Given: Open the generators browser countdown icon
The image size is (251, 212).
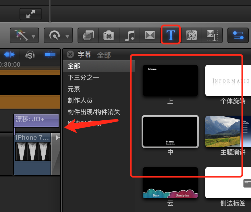Looking at the screenshot, I should [191, 35].
